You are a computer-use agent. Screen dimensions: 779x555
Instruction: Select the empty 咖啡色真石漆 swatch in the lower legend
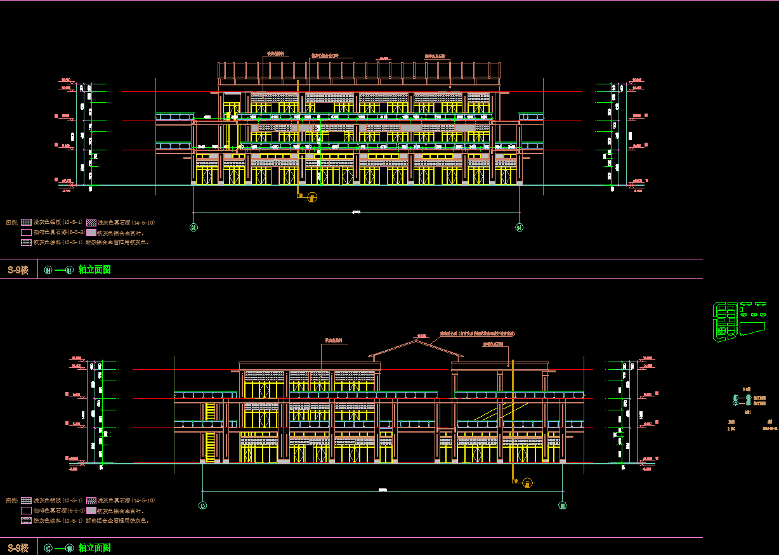(26, 511)
